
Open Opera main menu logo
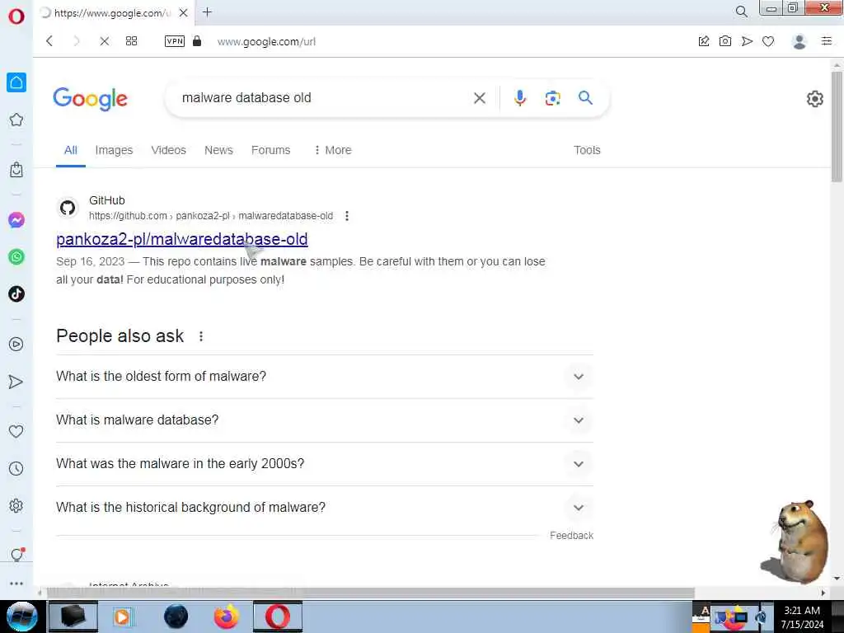[x=16, y=16]
